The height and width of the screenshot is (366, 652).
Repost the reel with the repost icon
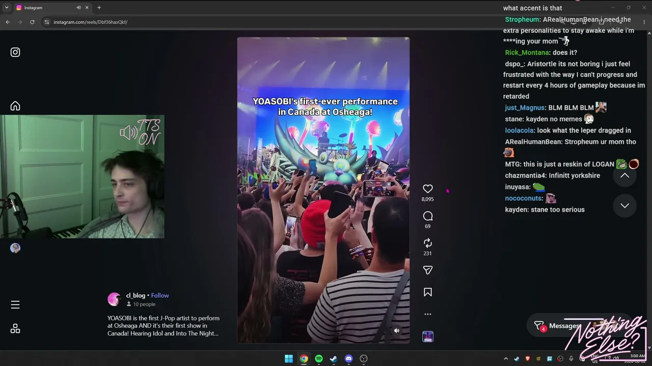tap(428, 243)
